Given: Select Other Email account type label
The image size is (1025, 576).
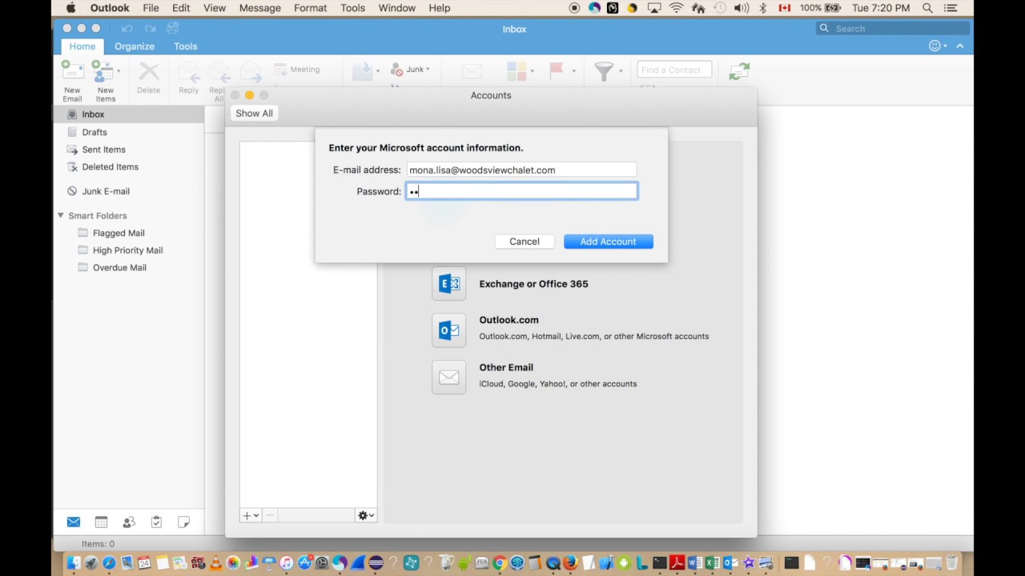Looking at the screenshot, I should [x=506, y=367].
